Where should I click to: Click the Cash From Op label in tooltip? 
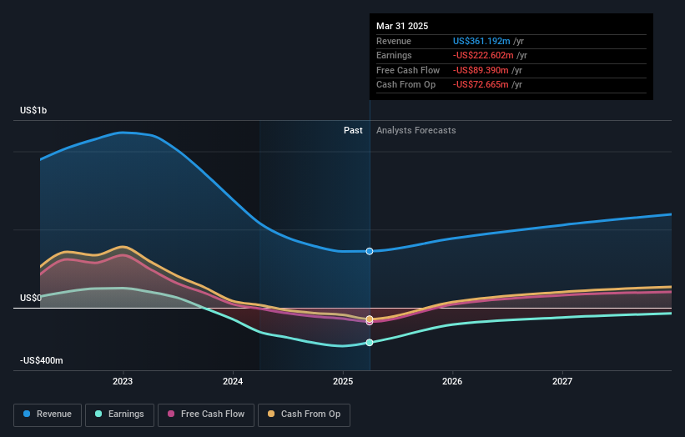coord(405,85)
